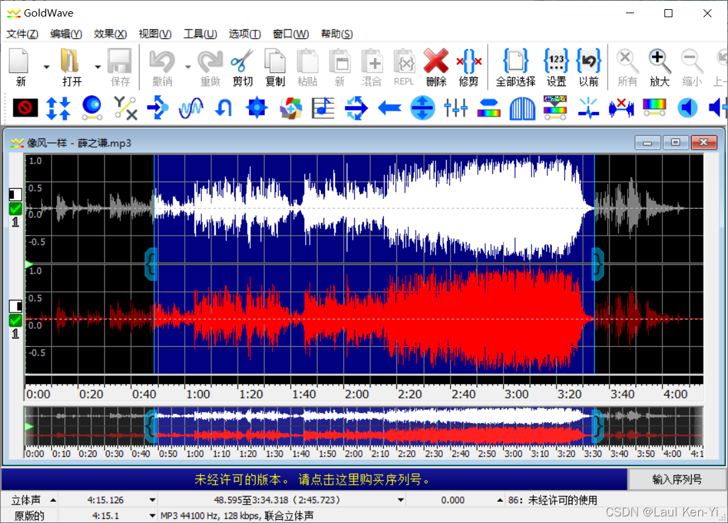The height and width of the screenshot is (523, 728).
Task: Toggle the left channel half-filled box
Action: click(16, 194)
